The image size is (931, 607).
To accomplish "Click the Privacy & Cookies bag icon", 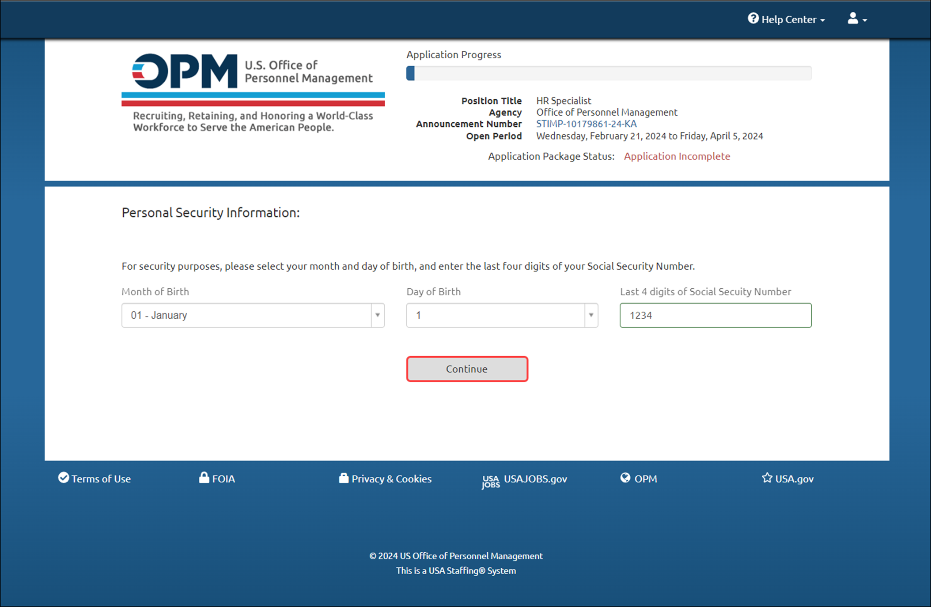I will click(344, 478).
